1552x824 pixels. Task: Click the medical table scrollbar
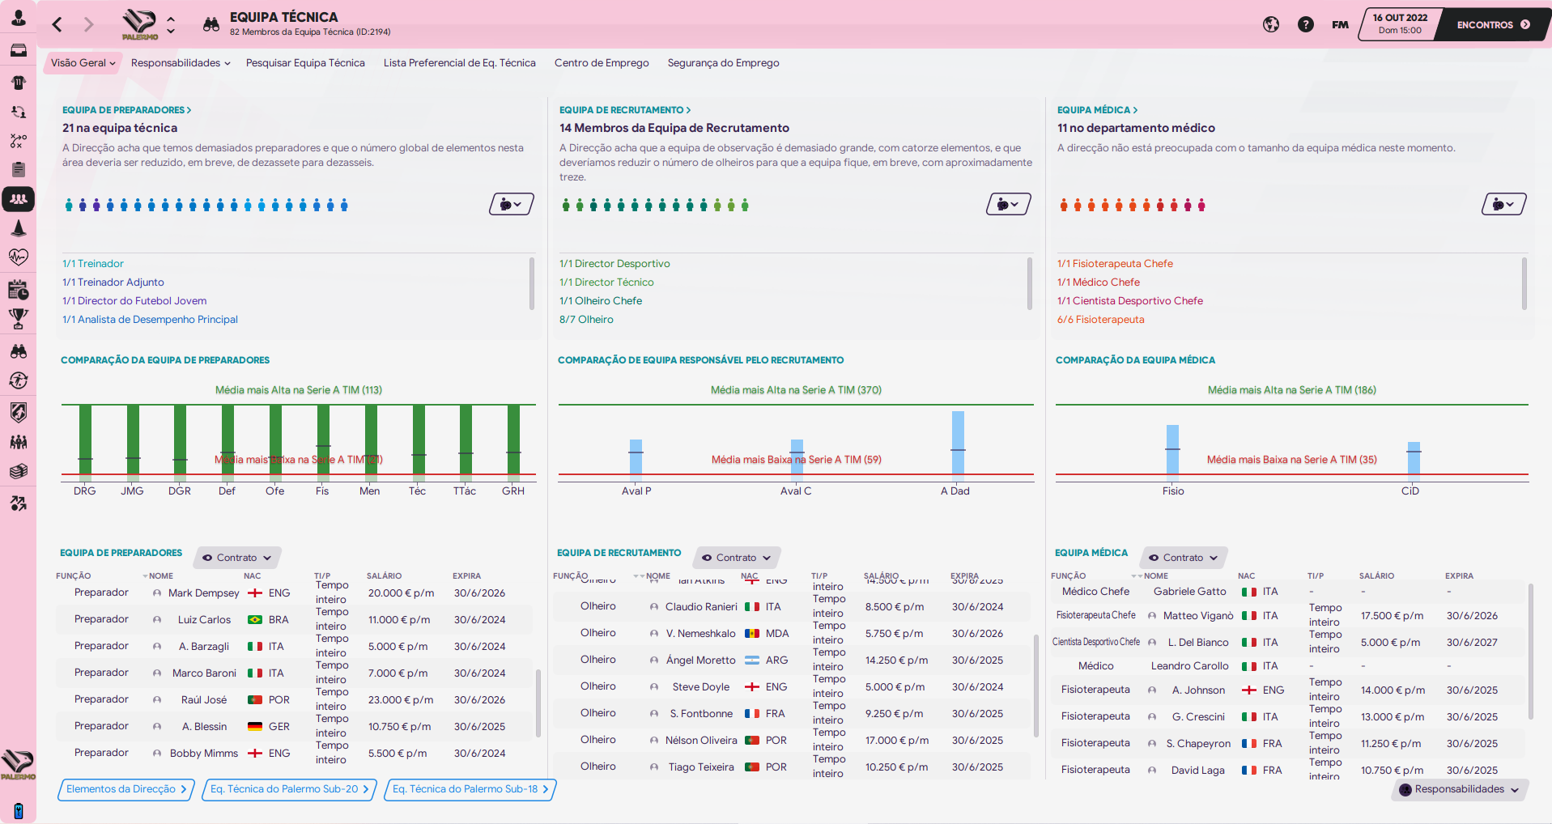pyautogui.click(x=1530, y=652)
